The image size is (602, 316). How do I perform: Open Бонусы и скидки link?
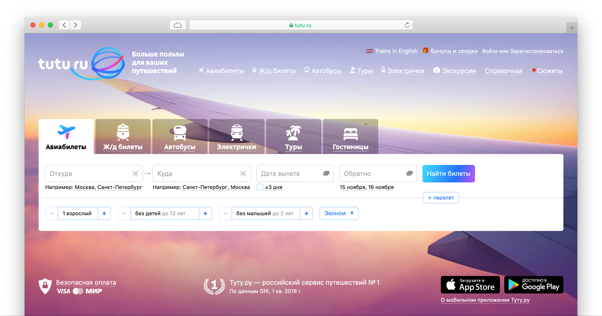point(454,51)
